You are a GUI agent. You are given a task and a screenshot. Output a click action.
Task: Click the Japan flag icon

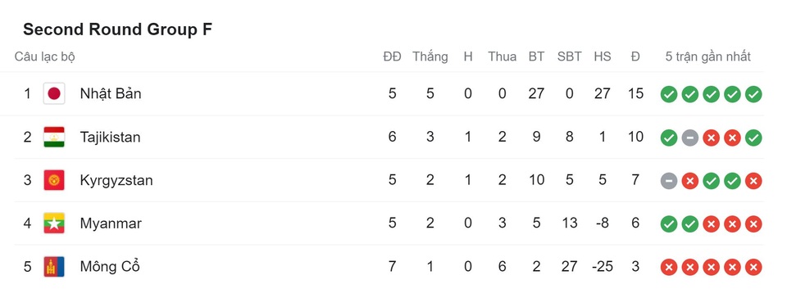click(x=54, y=93)
